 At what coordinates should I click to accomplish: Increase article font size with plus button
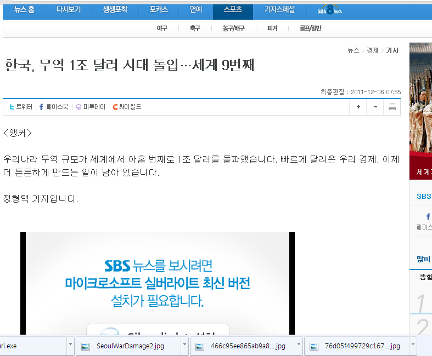coord(358,107)
